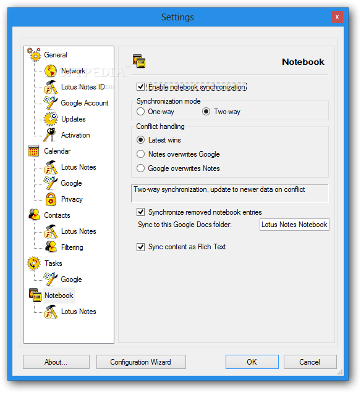Image resolution: width=361 pixels, height=393 pixels.
Task: Open the Filtering settings page
Action: 72,247
